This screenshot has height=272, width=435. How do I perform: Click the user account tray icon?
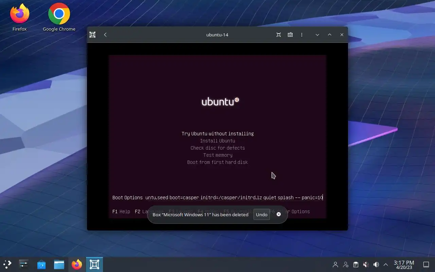click(x=335, y=265)
